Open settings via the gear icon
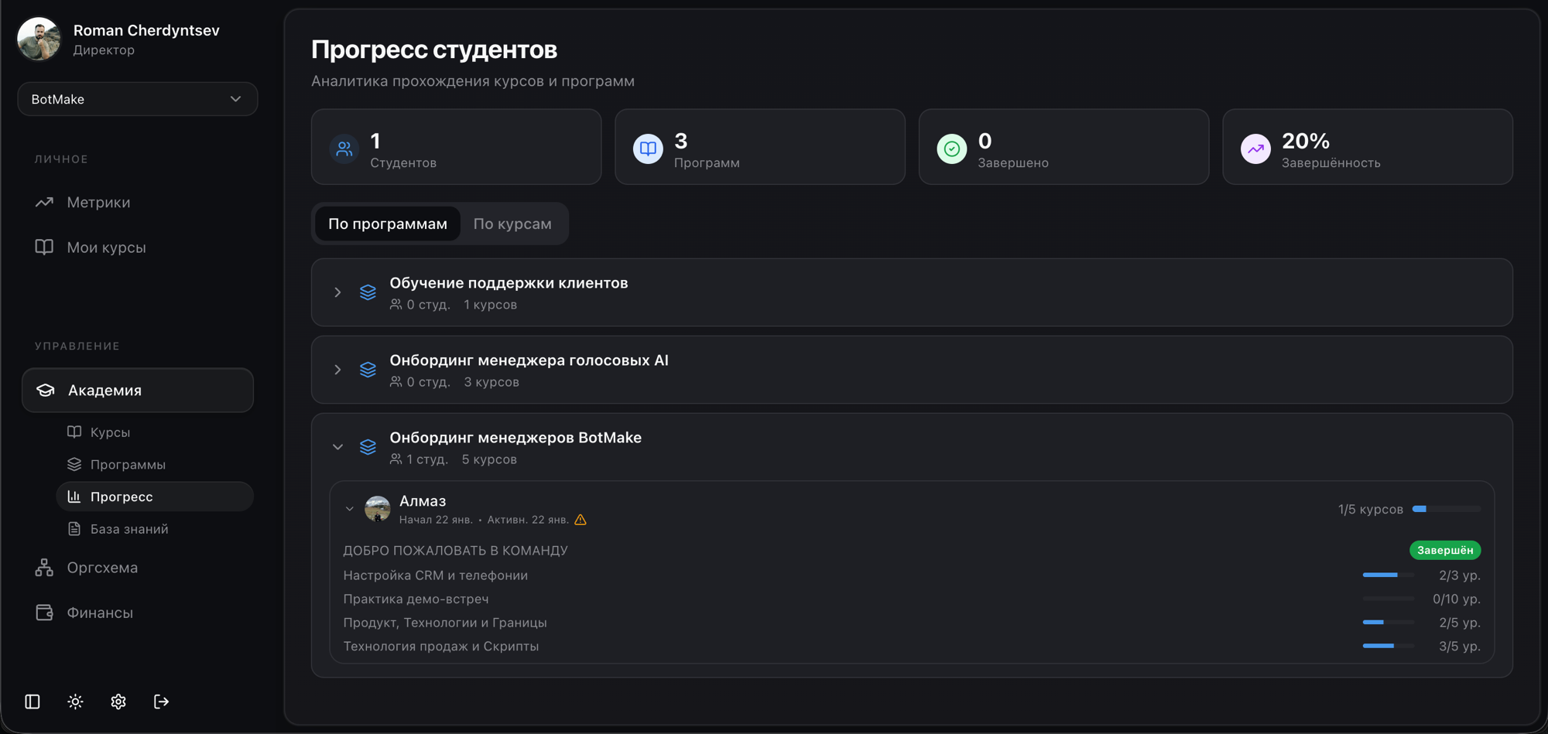This screenshot has width=1548, height=734. pyautogui.click(x=118, y=702)
